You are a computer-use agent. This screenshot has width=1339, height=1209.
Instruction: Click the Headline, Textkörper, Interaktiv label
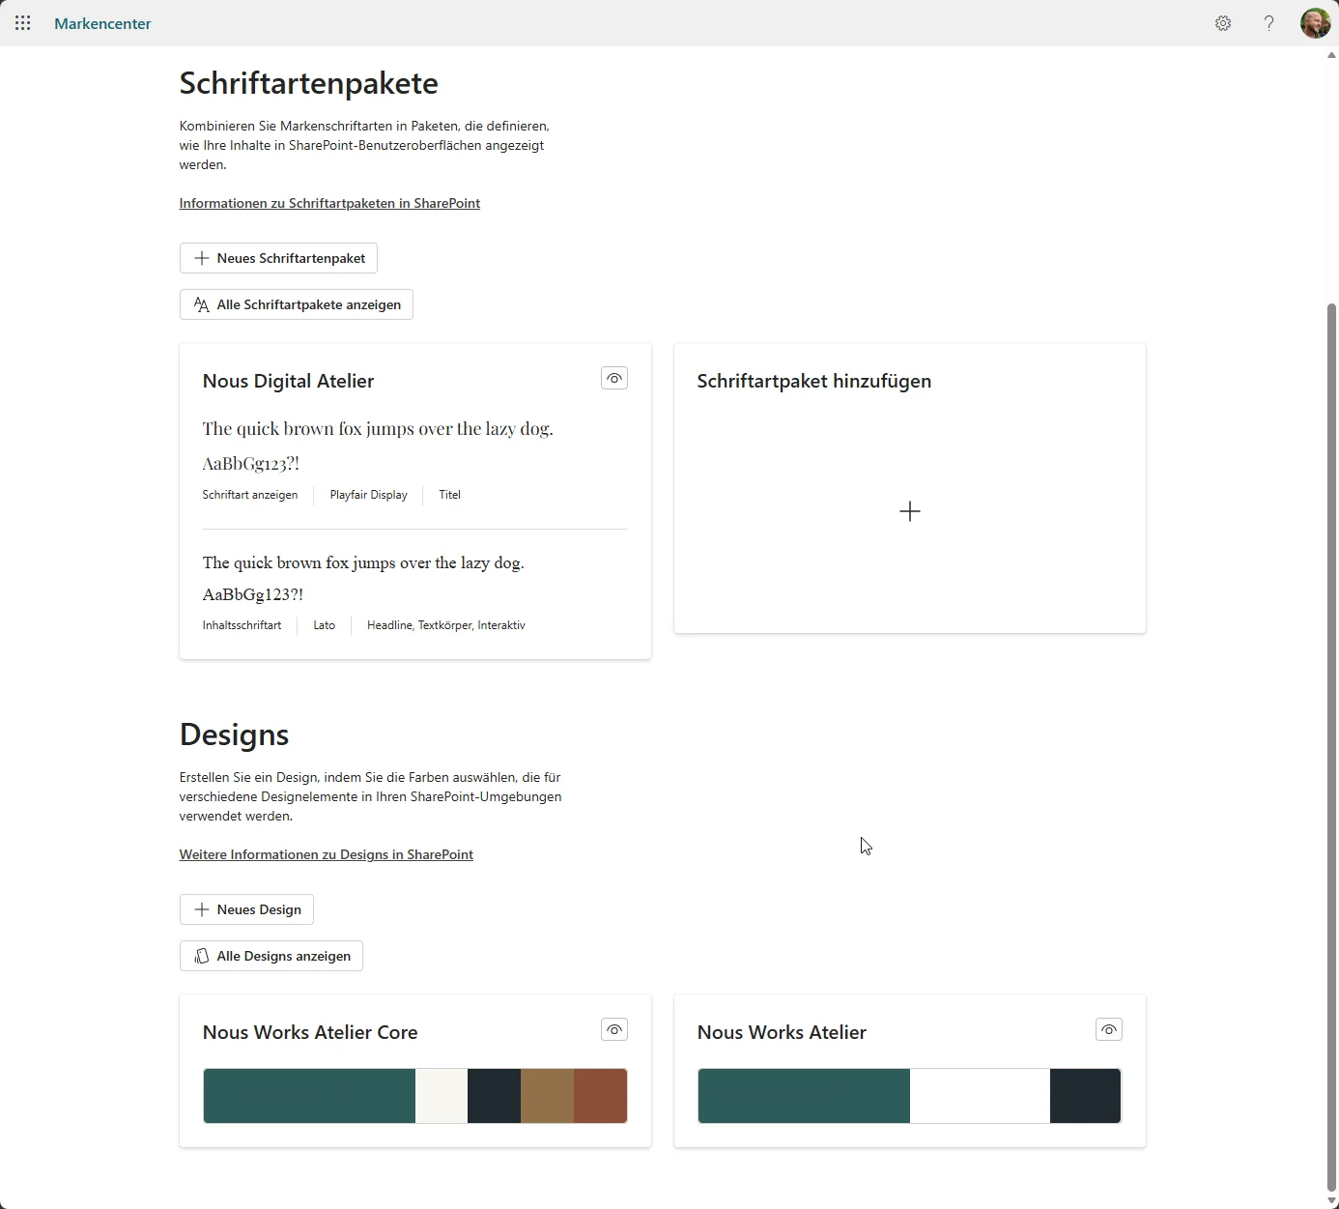tap(446, 625)
